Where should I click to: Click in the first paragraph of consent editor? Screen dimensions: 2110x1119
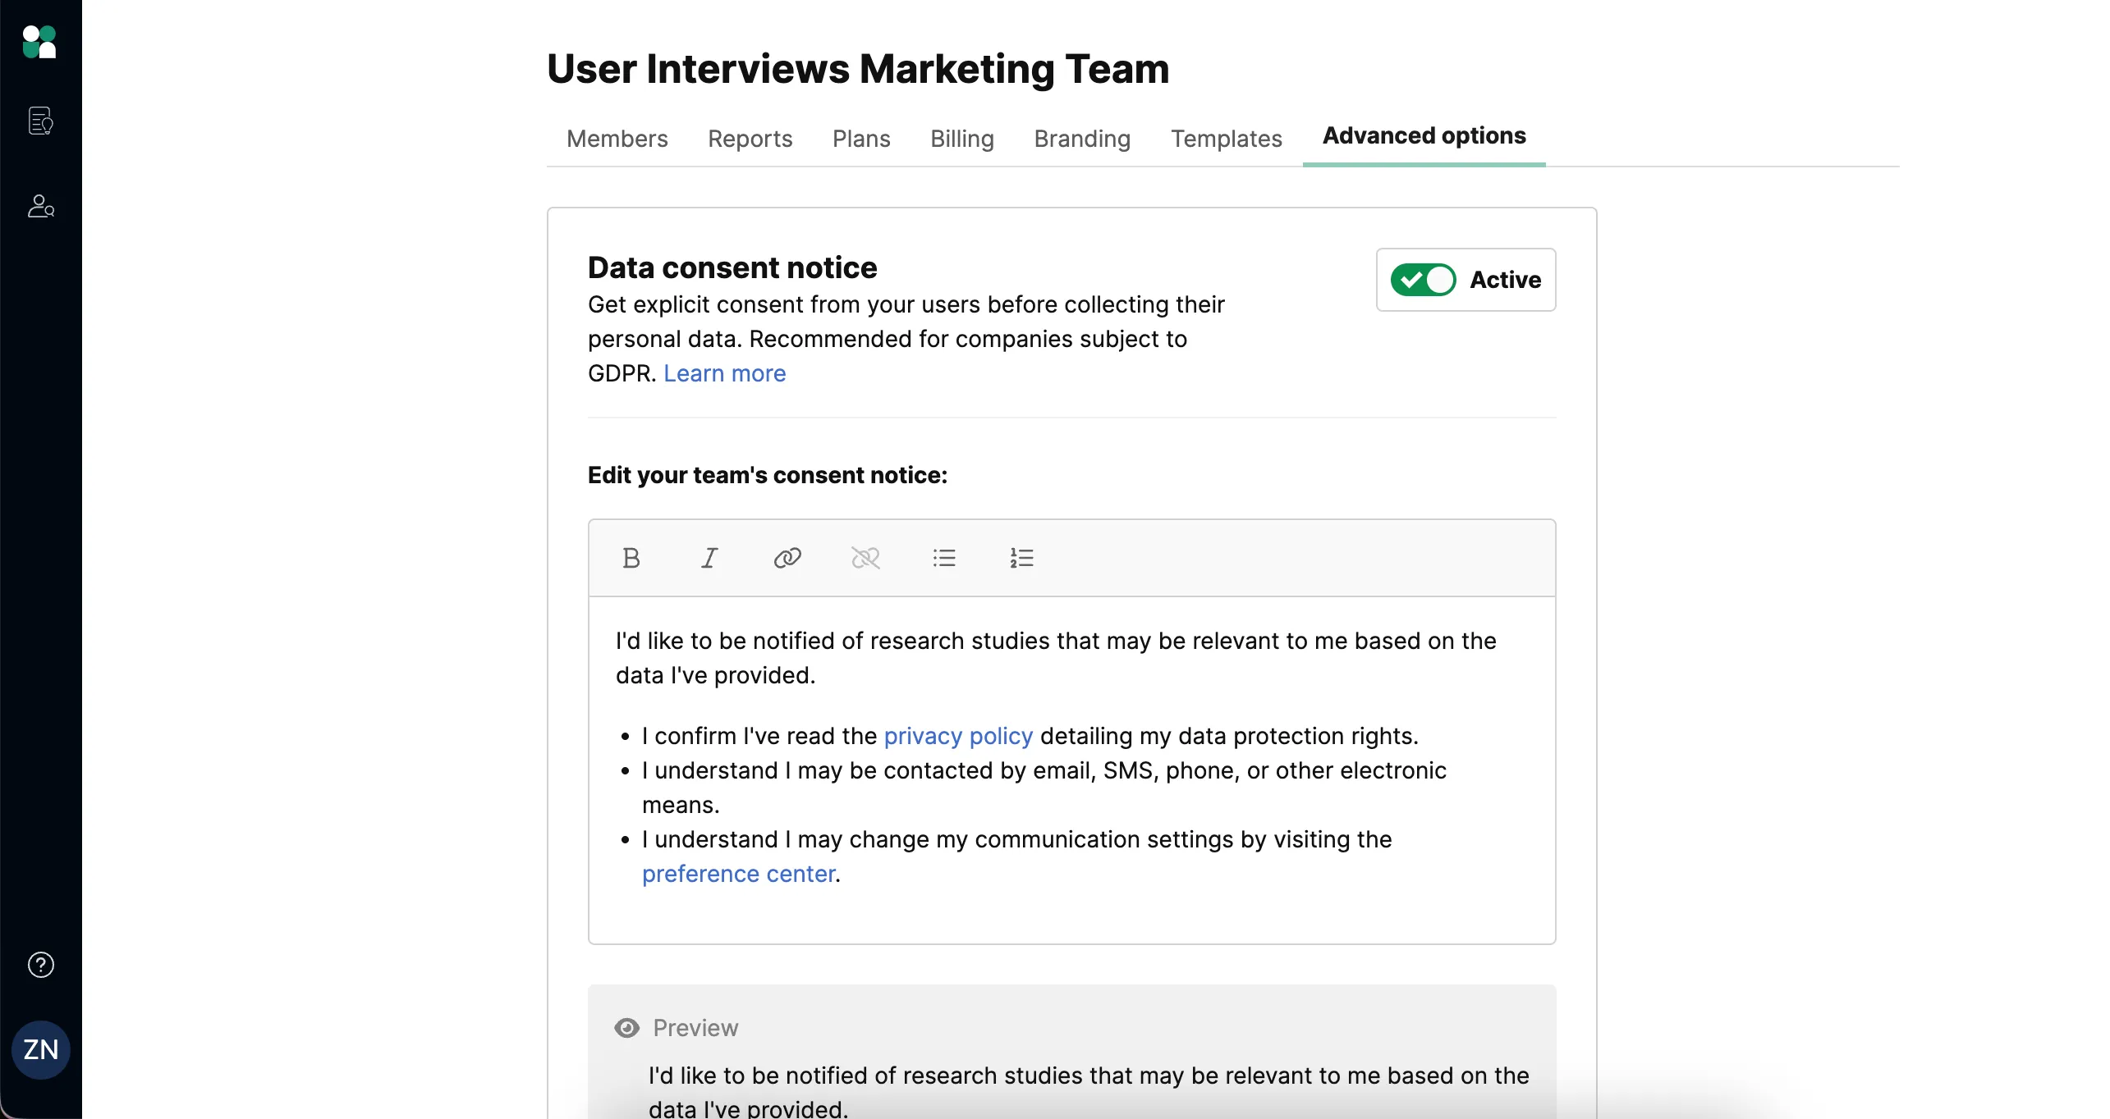click(1056, 658)
